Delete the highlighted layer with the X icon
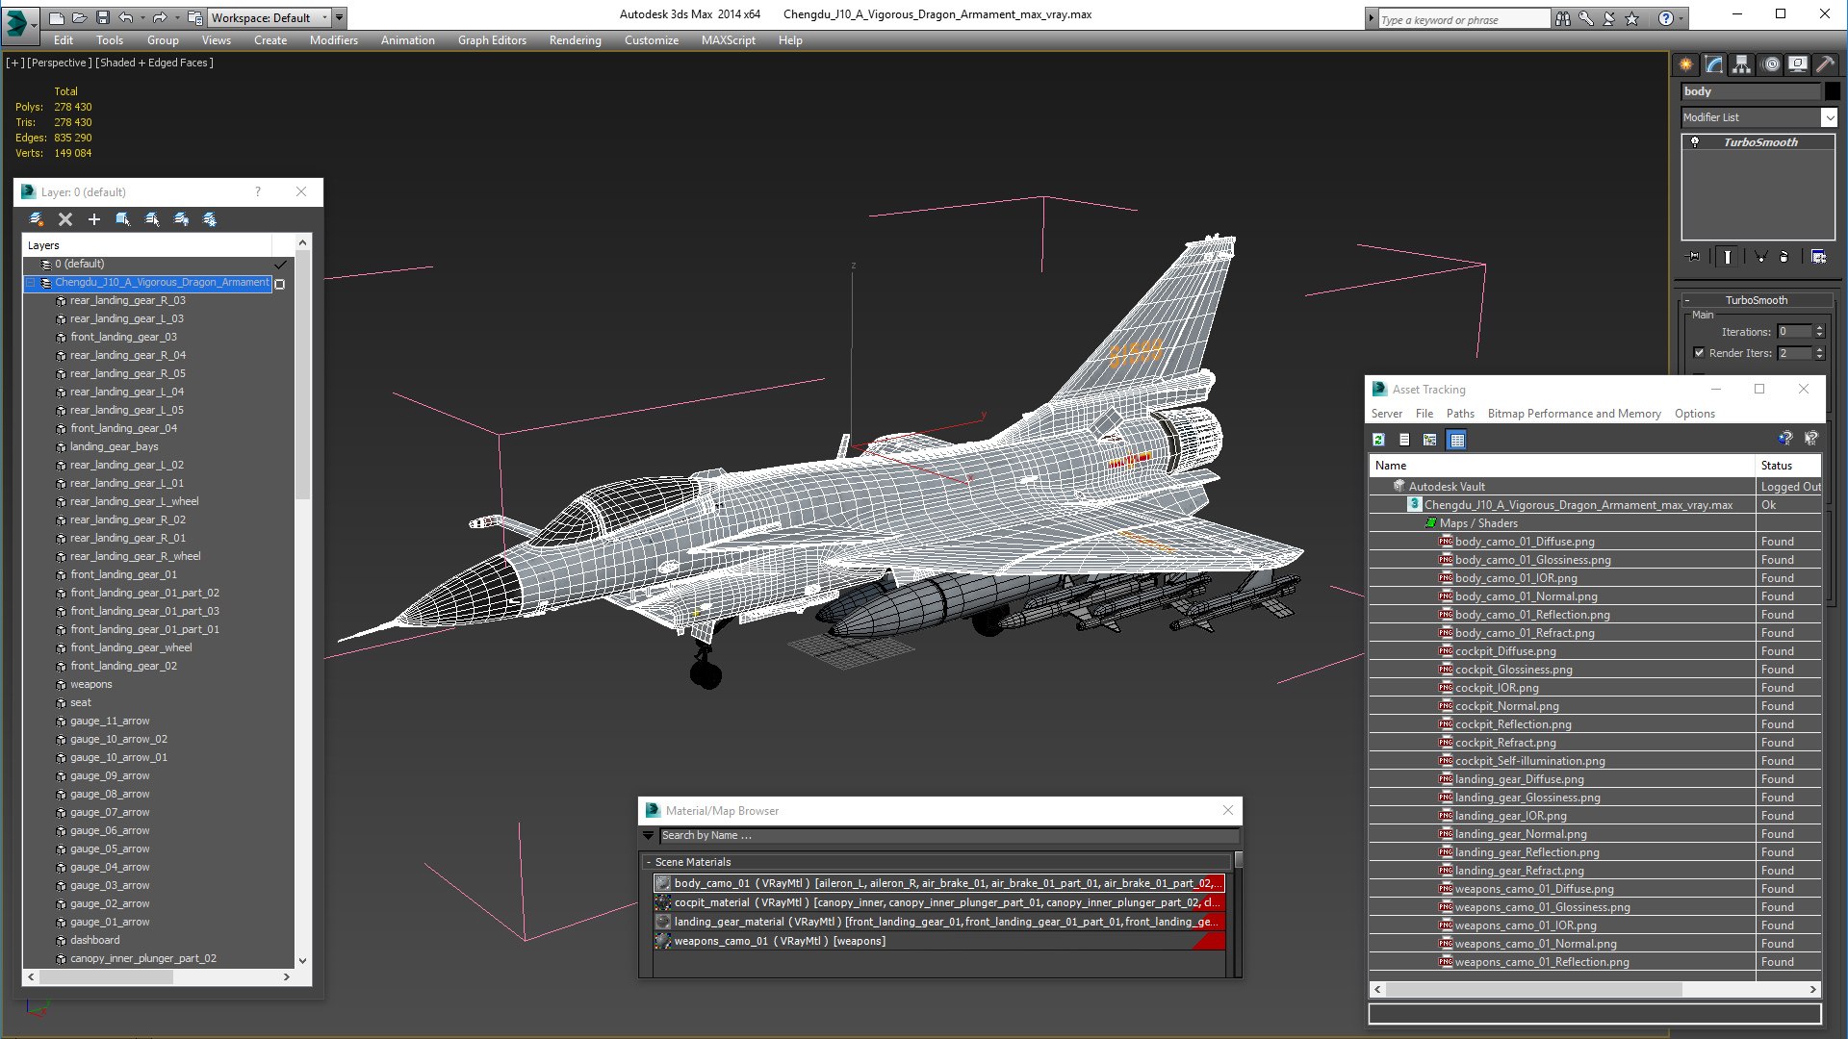The height and width of the screenshot is (1039, 1848). [65, 219]
